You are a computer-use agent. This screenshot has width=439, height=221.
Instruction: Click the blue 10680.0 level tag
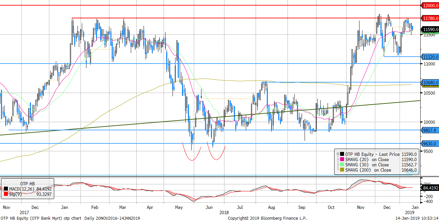430,82
